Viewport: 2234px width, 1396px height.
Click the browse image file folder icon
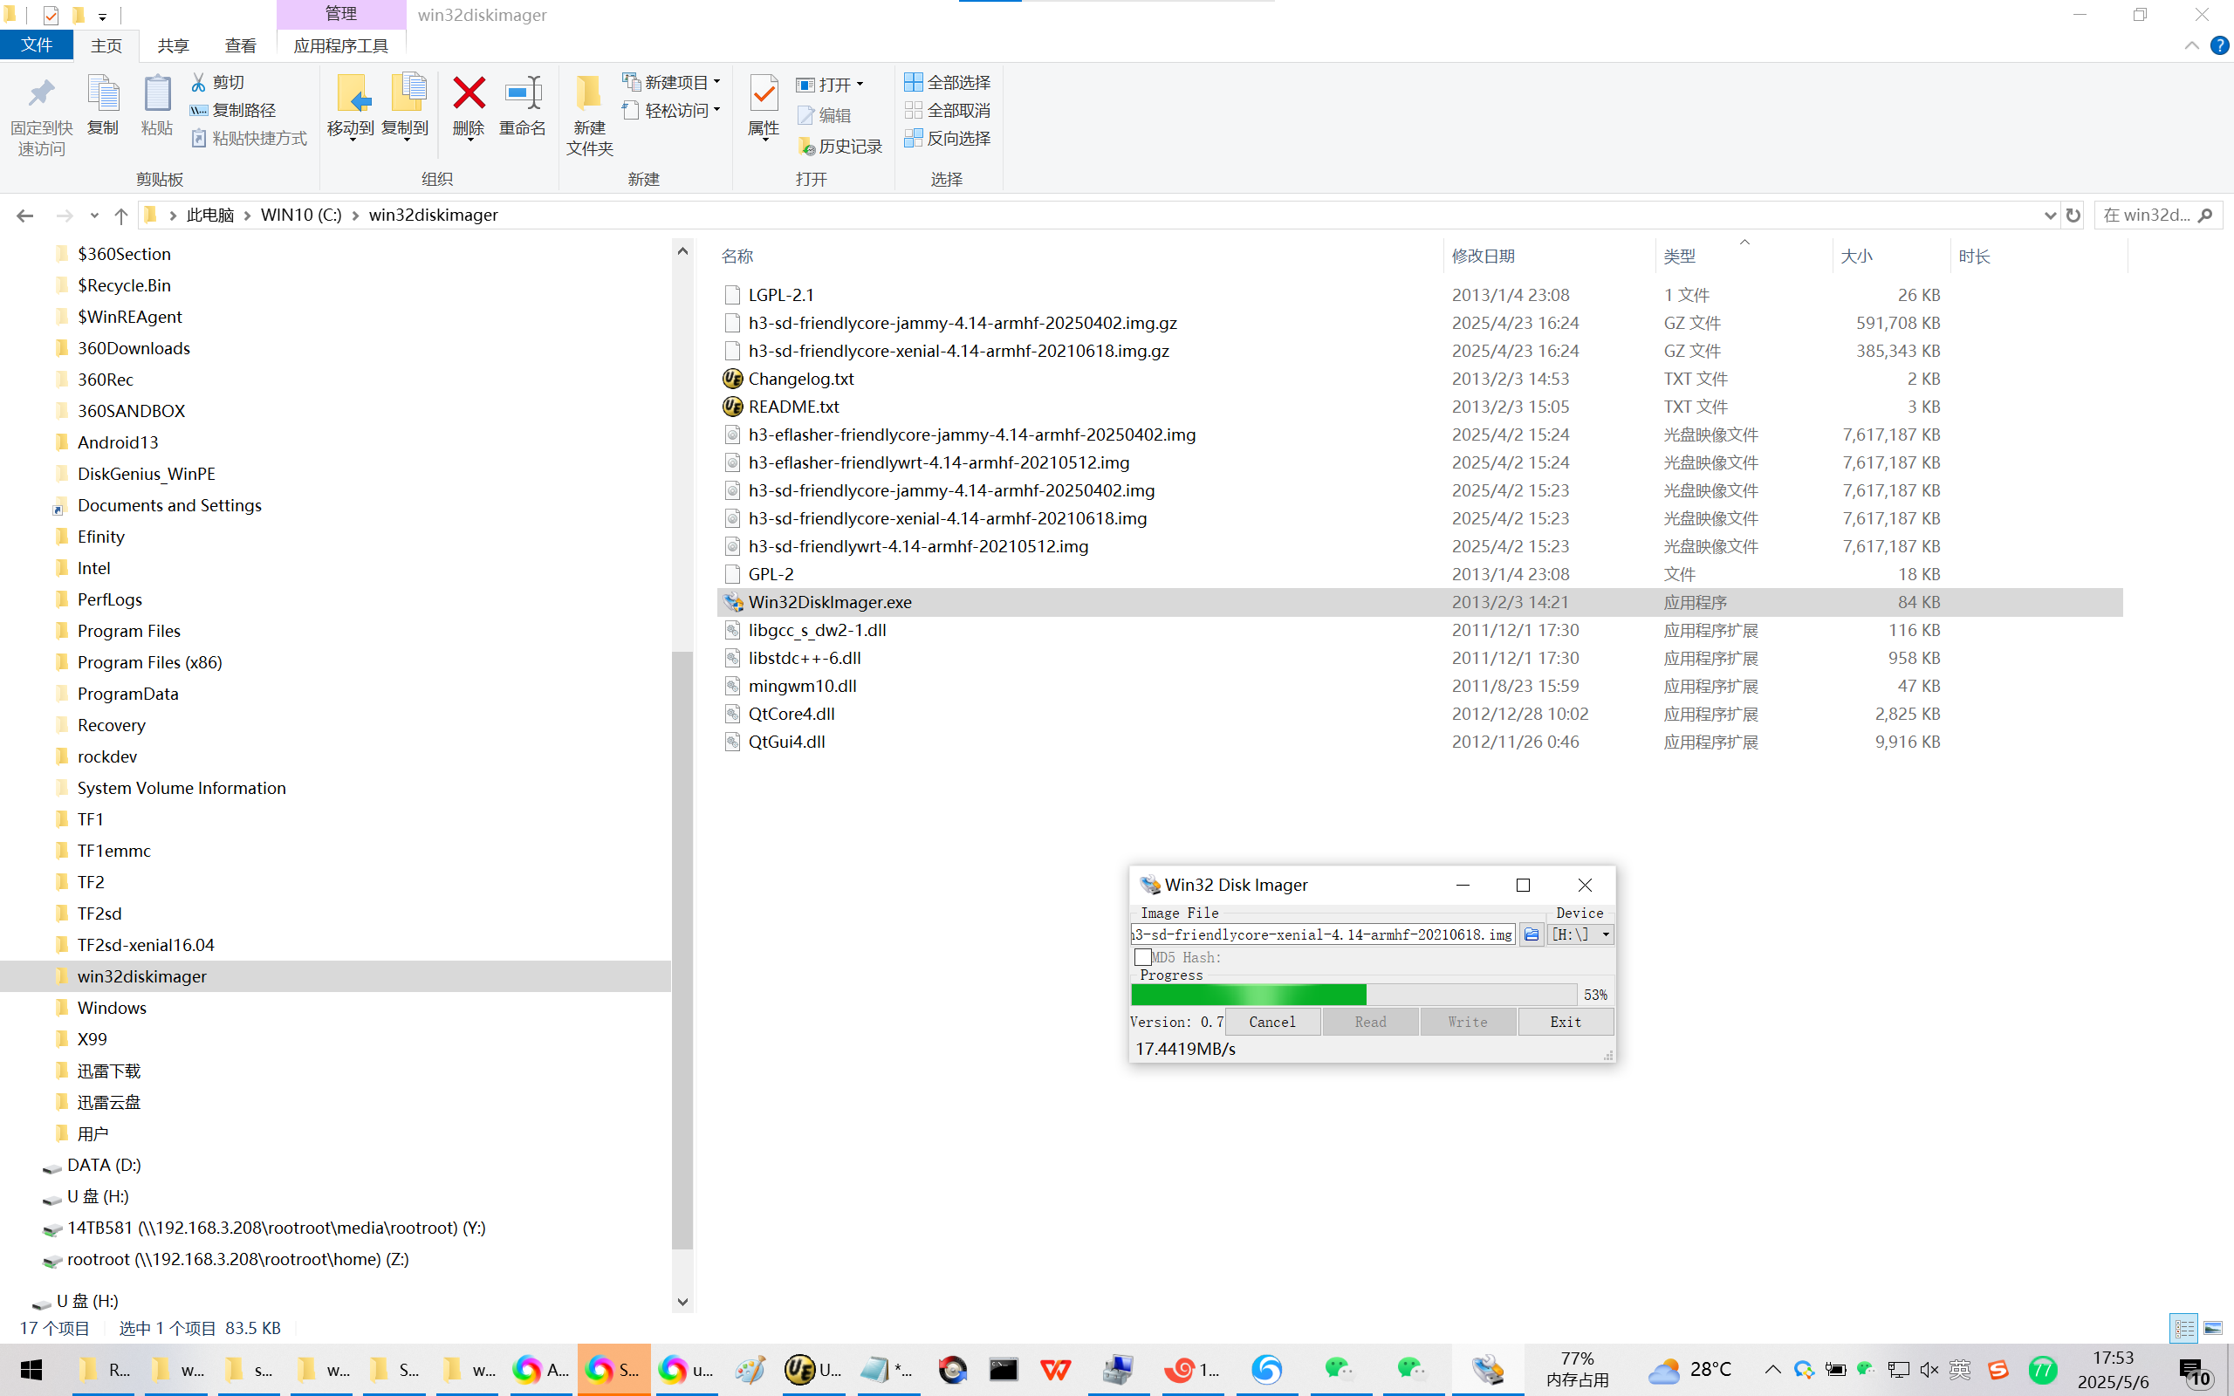[1532, 934]
